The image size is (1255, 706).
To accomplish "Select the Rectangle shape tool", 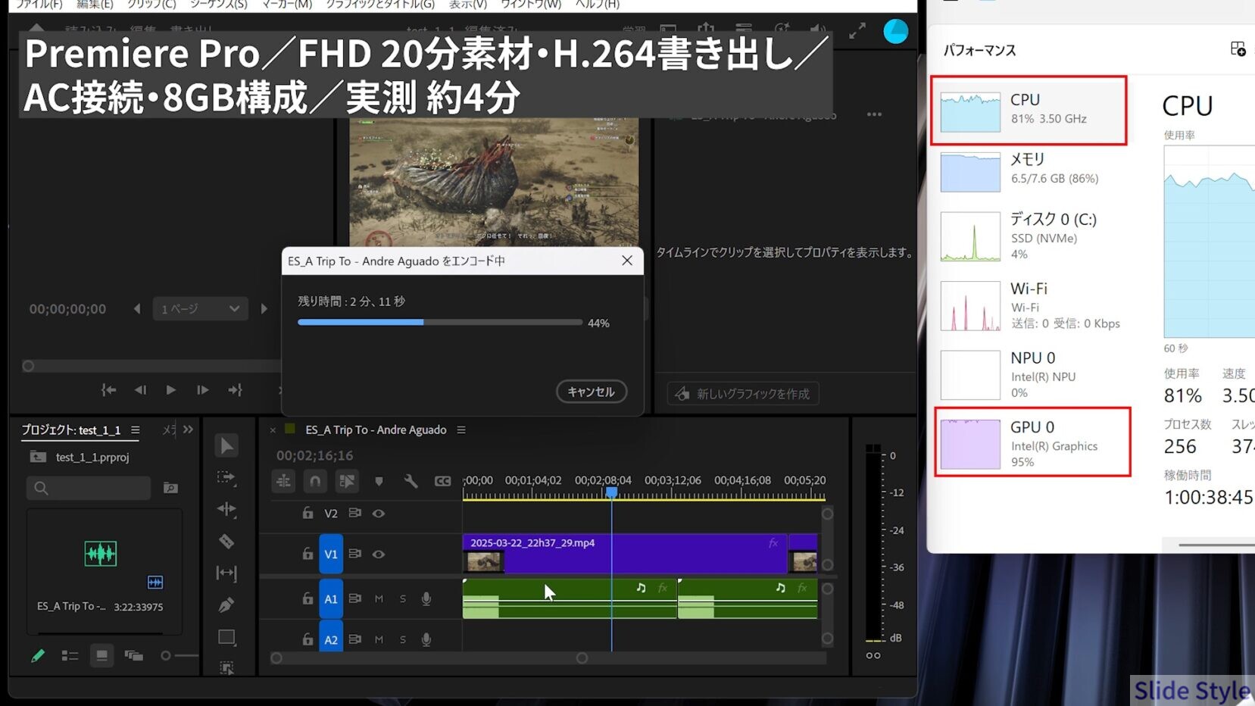I will [226, 637].
